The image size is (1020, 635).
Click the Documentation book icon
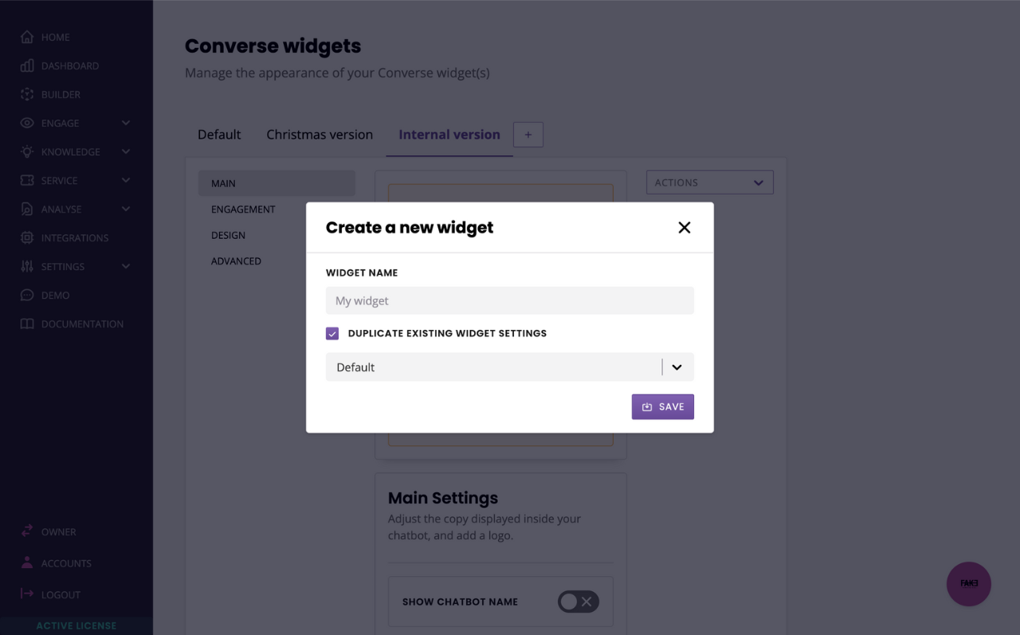tap(27, 324)
